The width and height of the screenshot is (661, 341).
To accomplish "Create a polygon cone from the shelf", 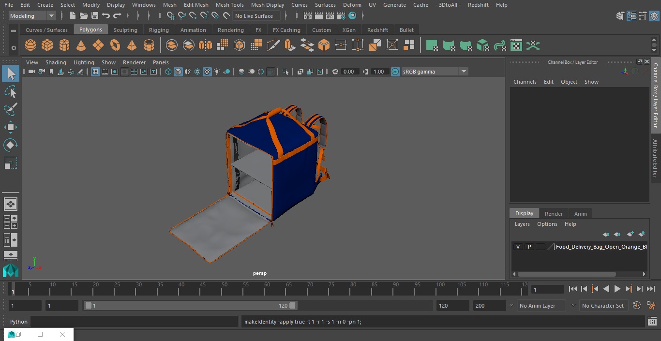I will (81, 45).
